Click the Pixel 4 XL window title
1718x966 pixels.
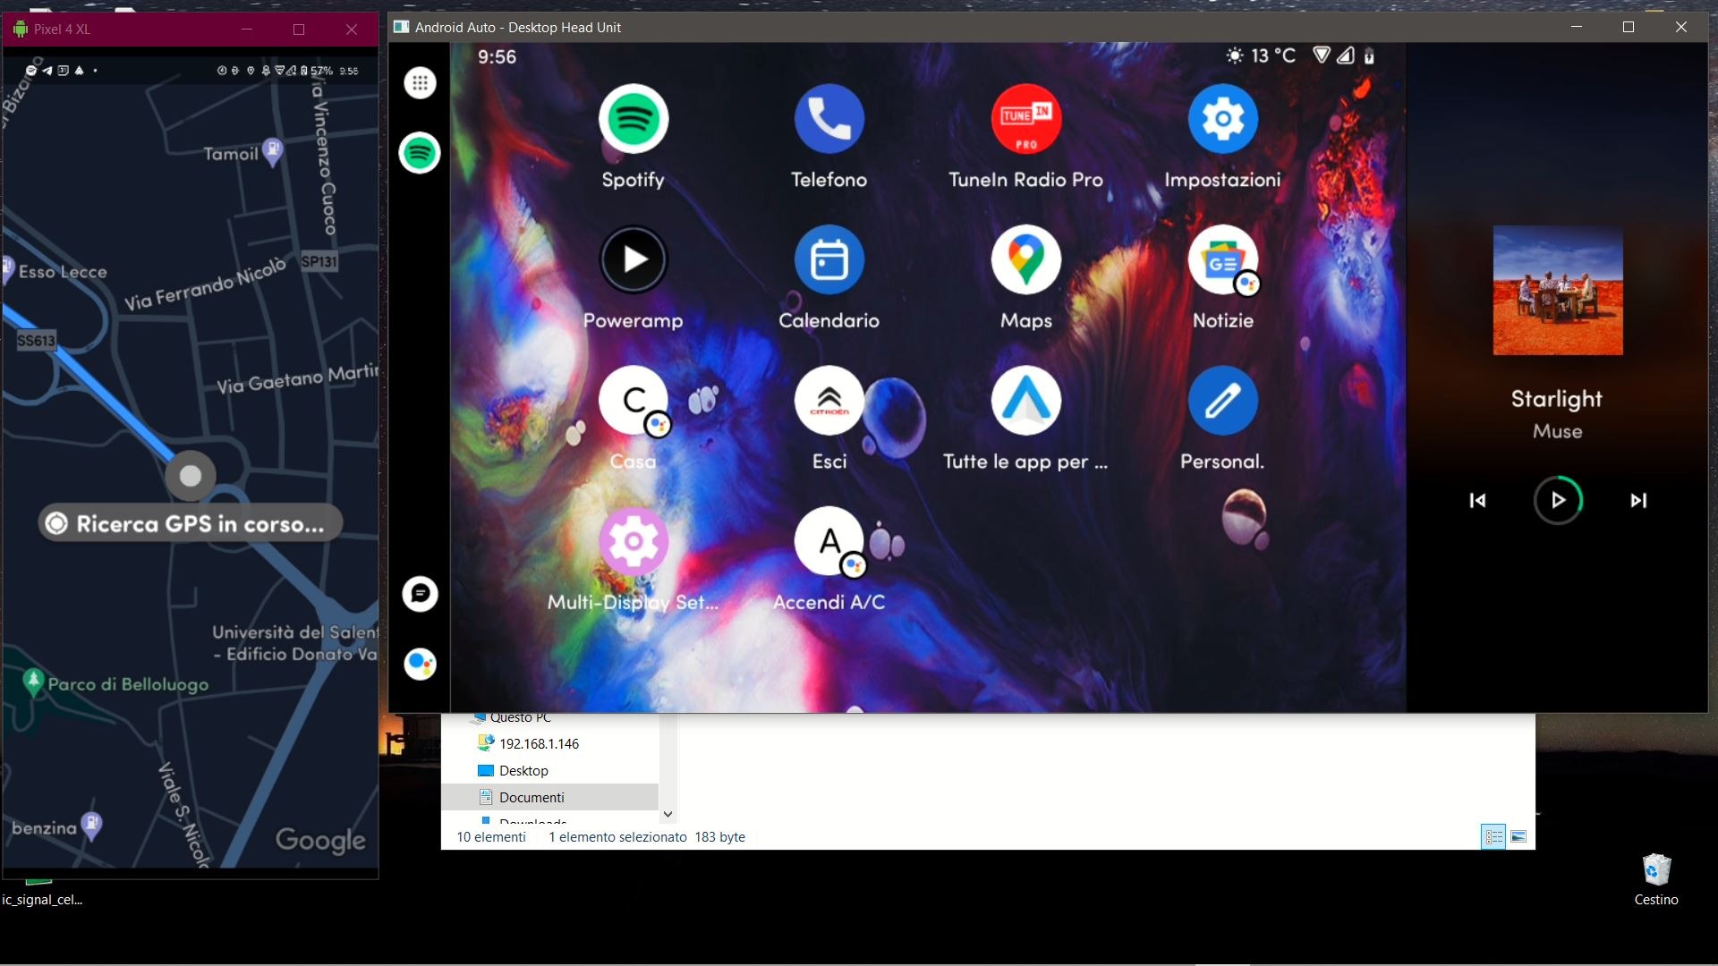[x=62, y=29]
